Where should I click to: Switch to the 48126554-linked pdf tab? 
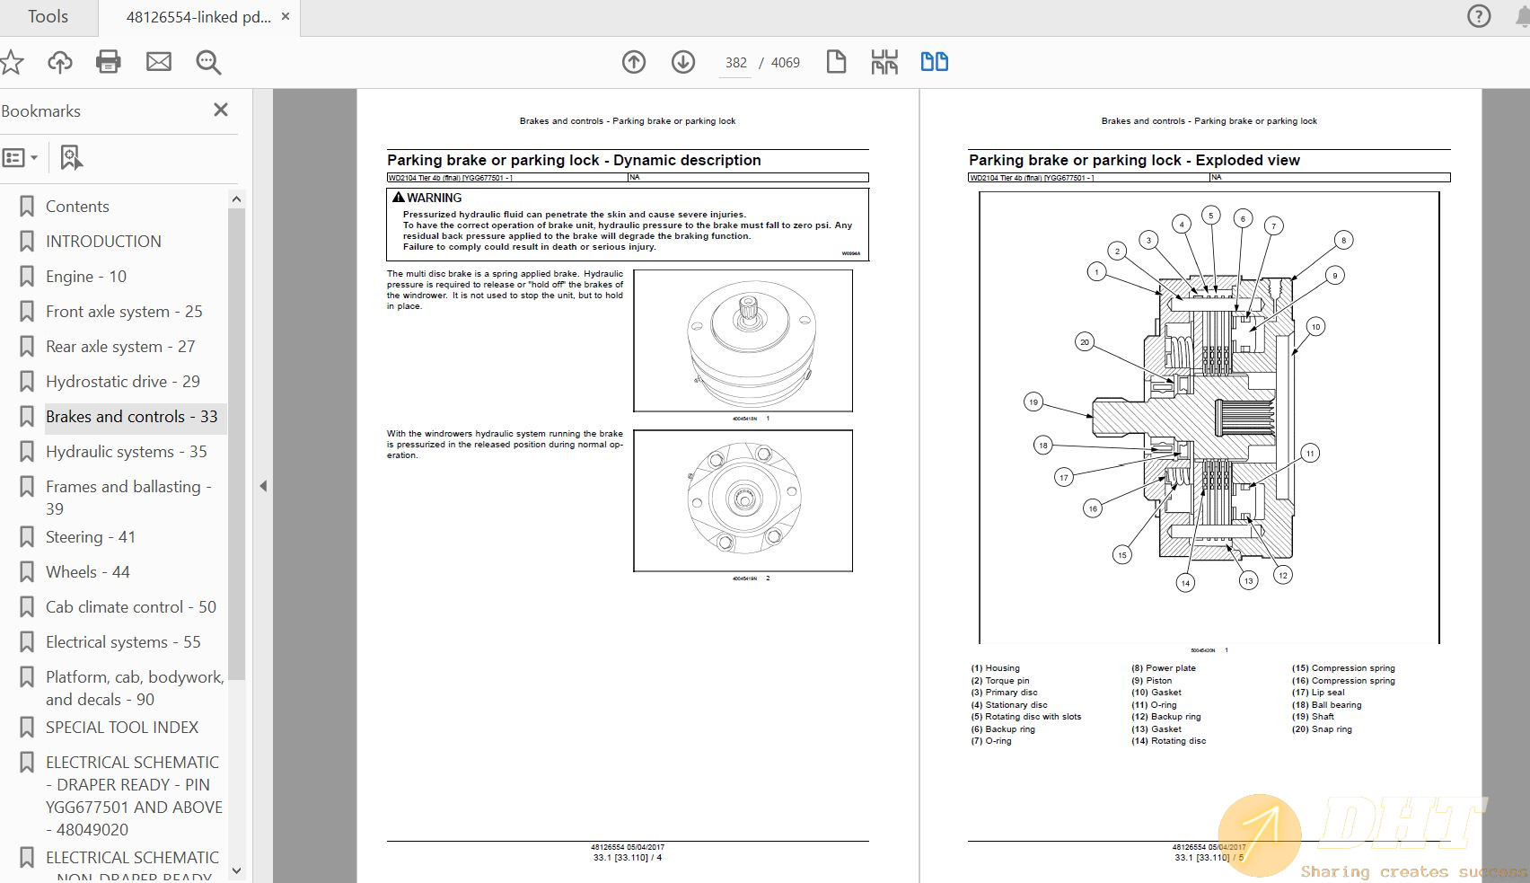[198, 16]
